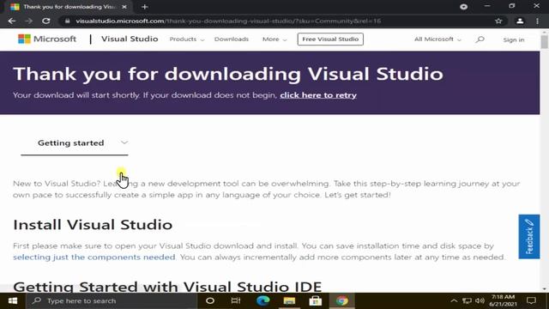The width and height of the screenshot is (549, 309).
Task: Click Chrome icon on taskbar
Action: 341,301
